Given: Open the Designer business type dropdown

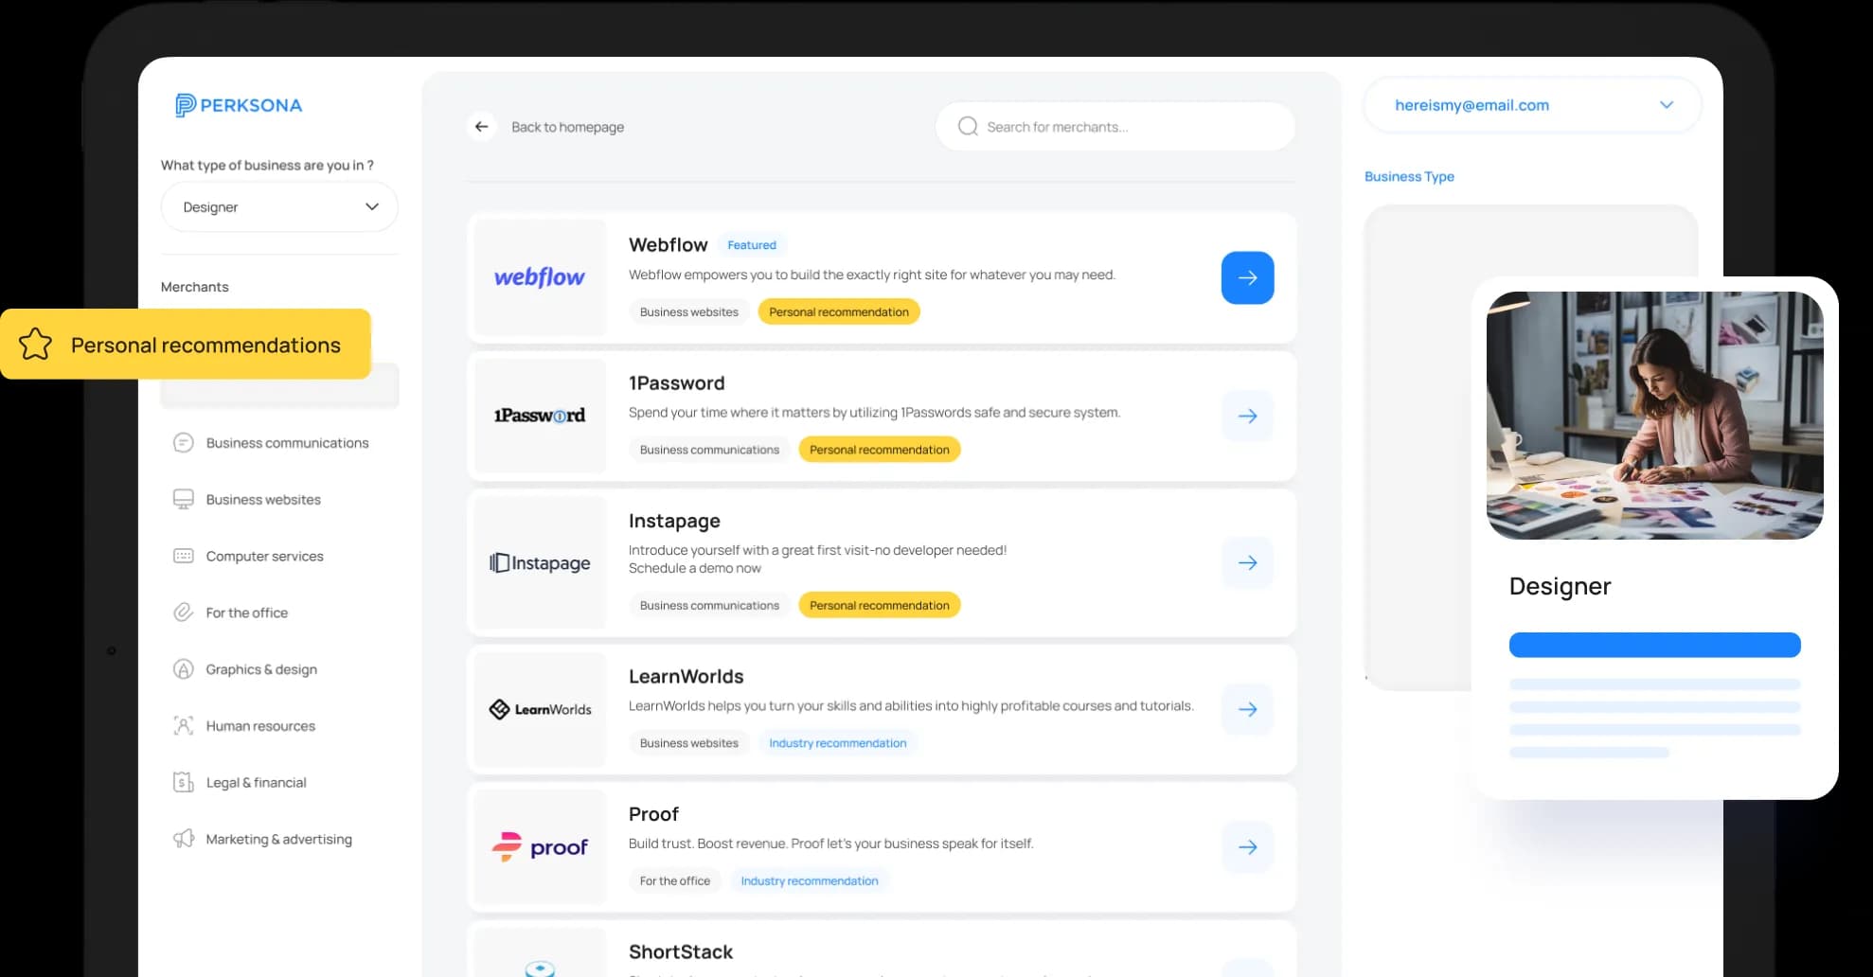Looking at the screenshot, I should pyautogui.click(x=279, y=206).
